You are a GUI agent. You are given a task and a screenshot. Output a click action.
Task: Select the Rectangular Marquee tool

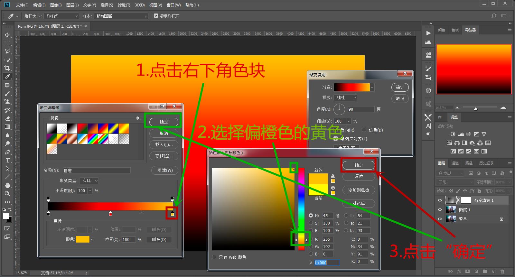[7, 43]
